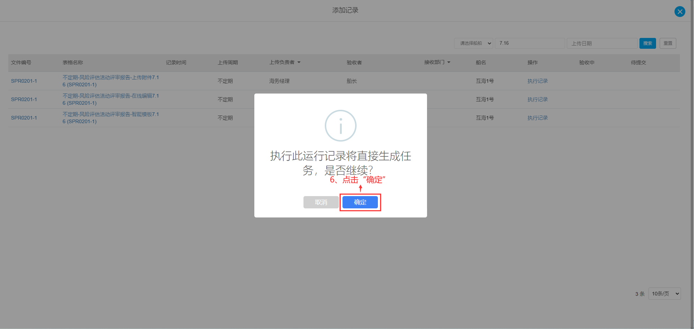Click the 表格名称 column header
This screenshot has width=694, height=329.
(73, 62)
